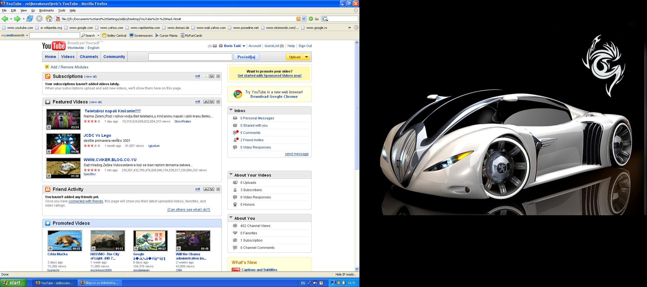Open the Home page icon in toolbar
This screenshot has width=647, height=287.
(x=49, y=19)
